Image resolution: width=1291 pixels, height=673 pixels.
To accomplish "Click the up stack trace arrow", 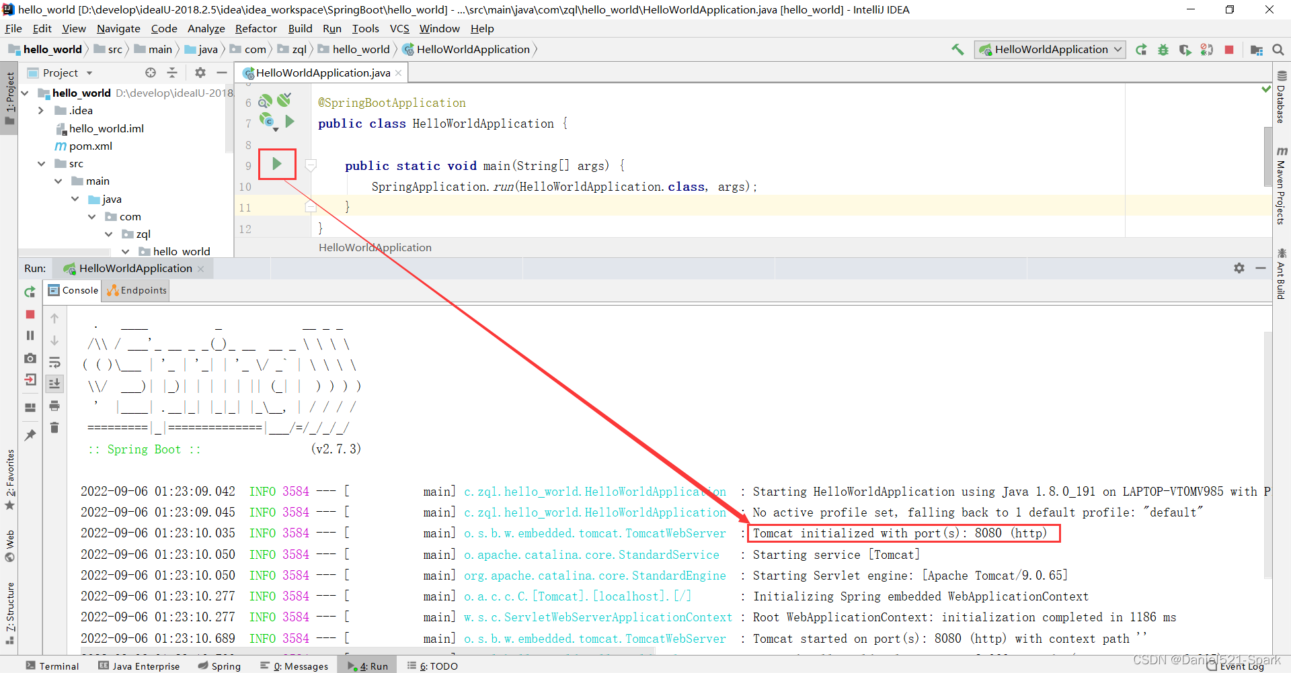I will pyautogui.click(x=54, y=318).
